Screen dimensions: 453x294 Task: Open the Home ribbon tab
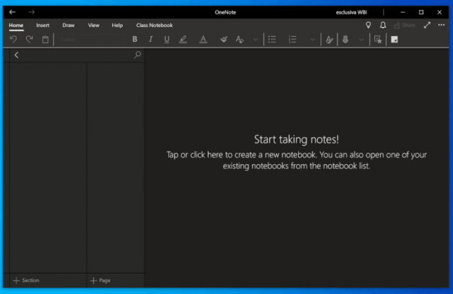point(16,25)
